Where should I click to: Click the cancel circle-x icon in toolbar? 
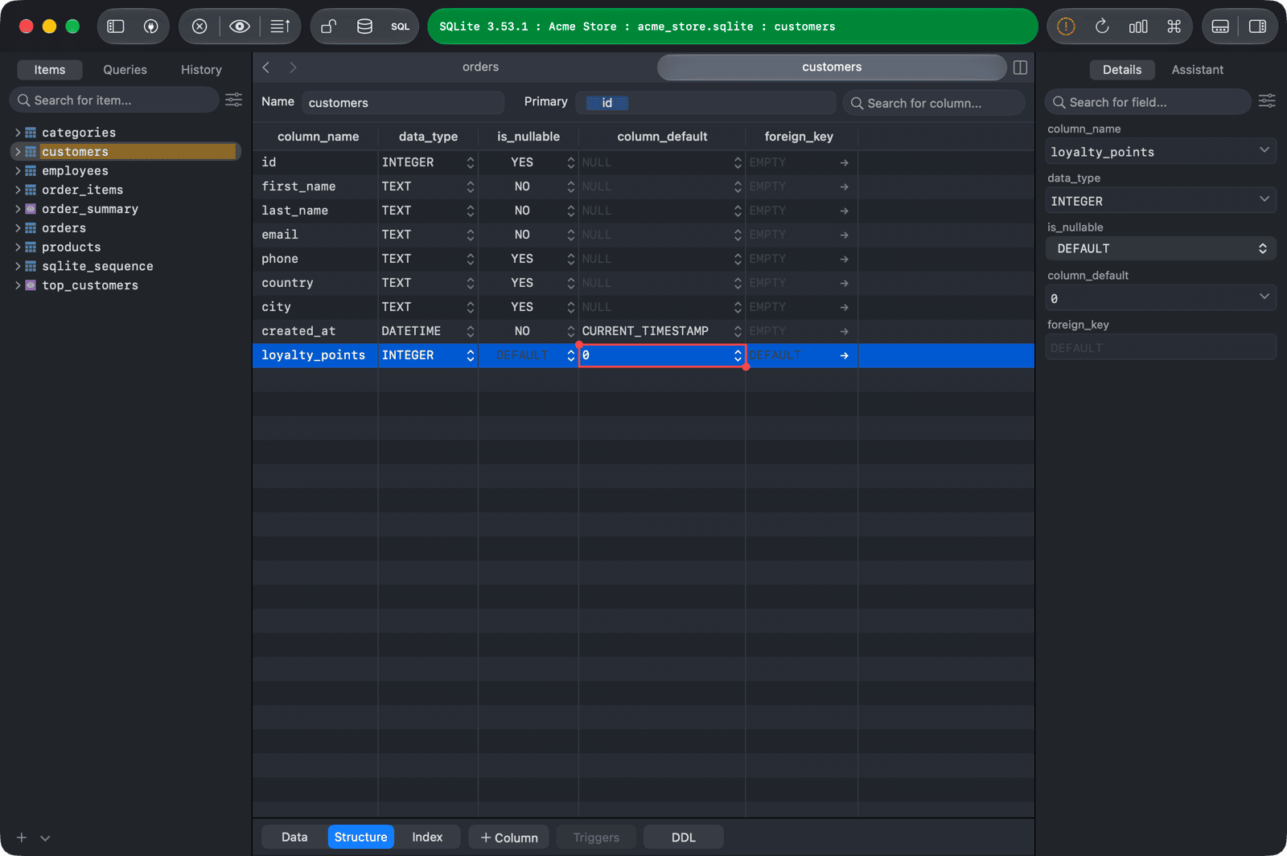tap(199, 27)
